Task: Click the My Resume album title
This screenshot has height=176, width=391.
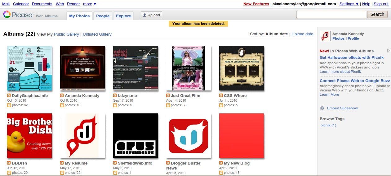Action: pos(76,163)
